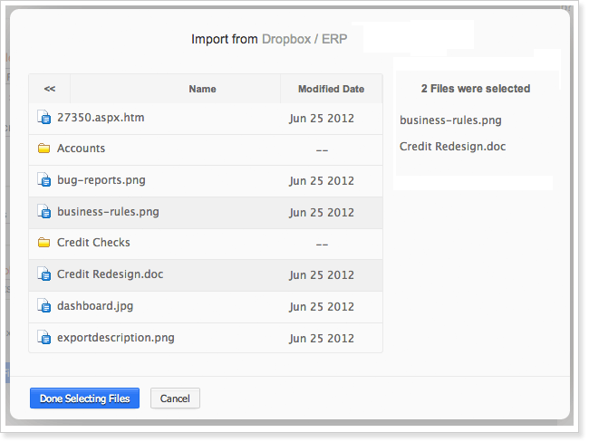Select bug-reports.png file name
This screenshot has height=442, width=589.
(101, 180)
